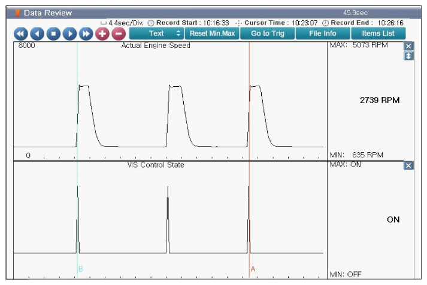Zoom in with the red plus icon
427x285 pixels.
coord(102,34)
